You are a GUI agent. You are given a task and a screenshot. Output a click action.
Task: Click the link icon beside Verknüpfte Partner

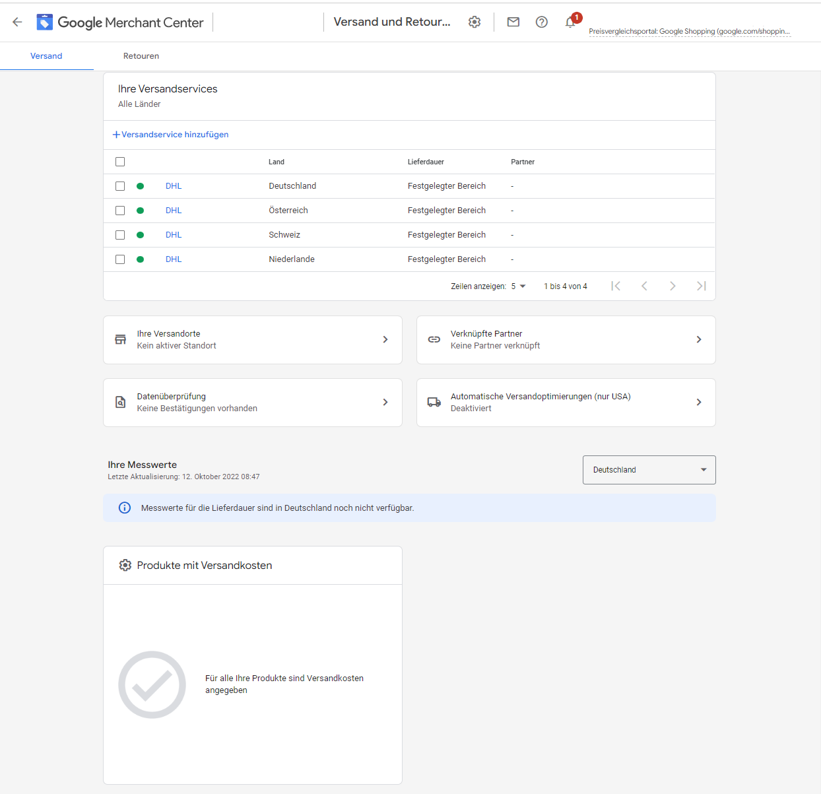point(434,339)
